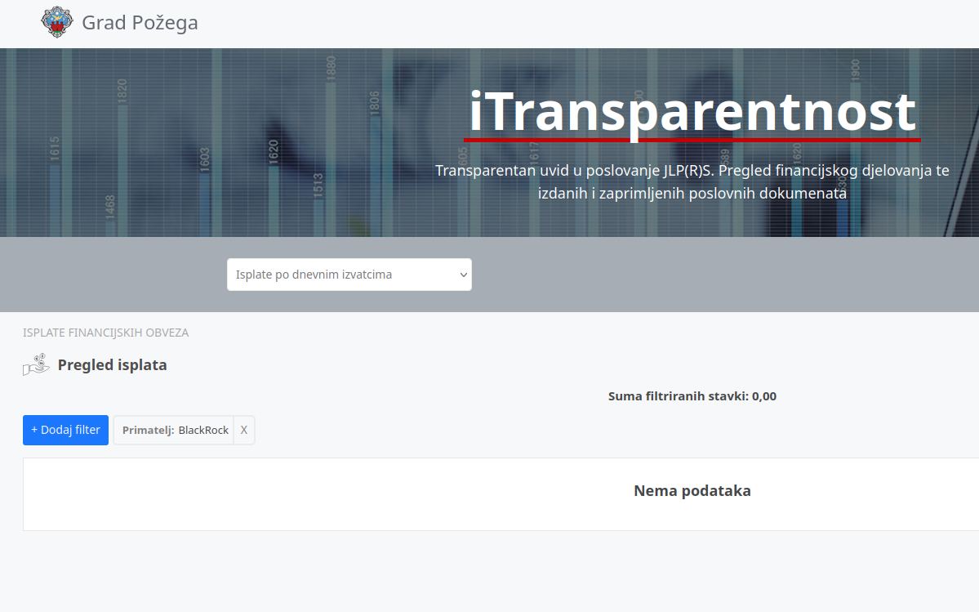Click the red underline beneath iTransparentnost
This screenshot has width=979, height=612.
click(x=692, y=140)
